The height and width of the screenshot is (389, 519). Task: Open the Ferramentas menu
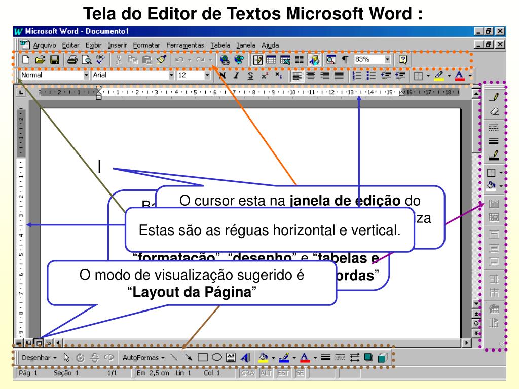pos(185,45)
